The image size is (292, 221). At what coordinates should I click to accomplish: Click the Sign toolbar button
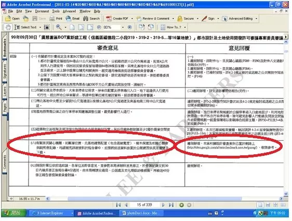tap(208, 18)
